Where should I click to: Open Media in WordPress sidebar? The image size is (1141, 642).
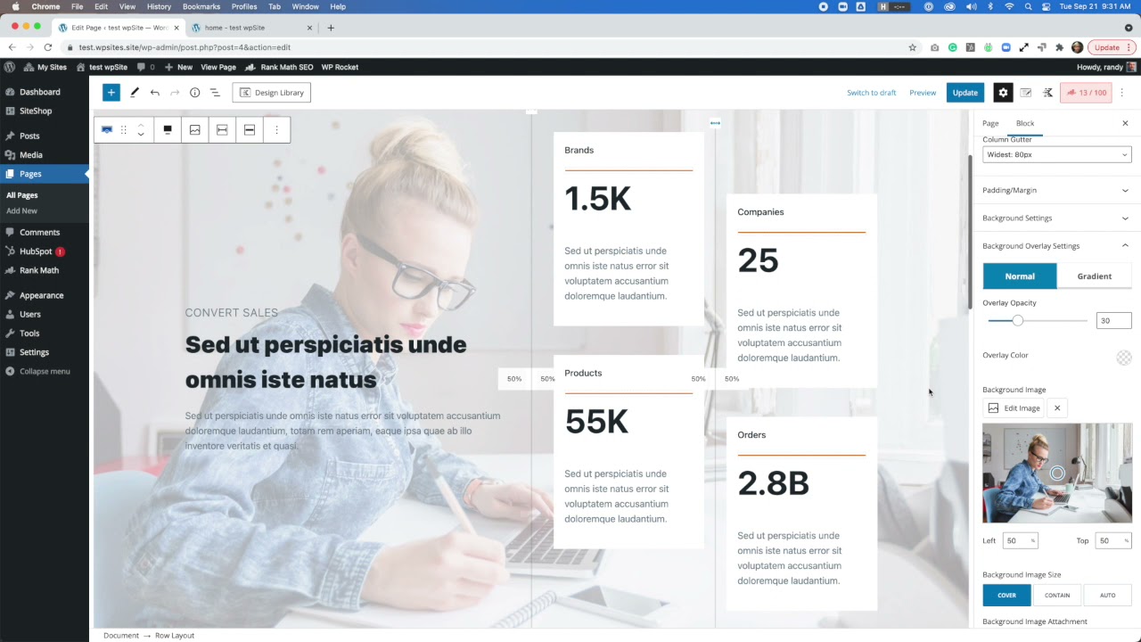[31, 155]
